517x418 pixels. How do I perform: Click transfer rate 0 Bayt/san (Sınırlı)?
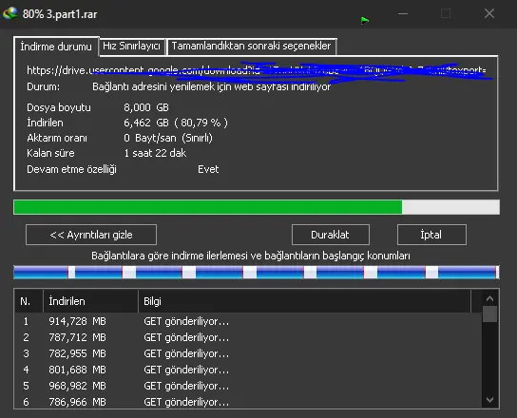click(168, 138)
